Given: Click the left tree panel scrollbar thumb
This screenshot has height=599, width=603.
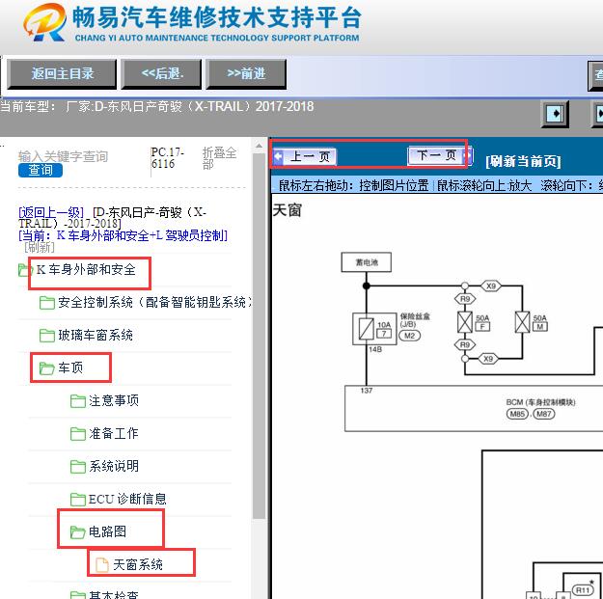Looking at the screenshot, I should coord(259,337).
